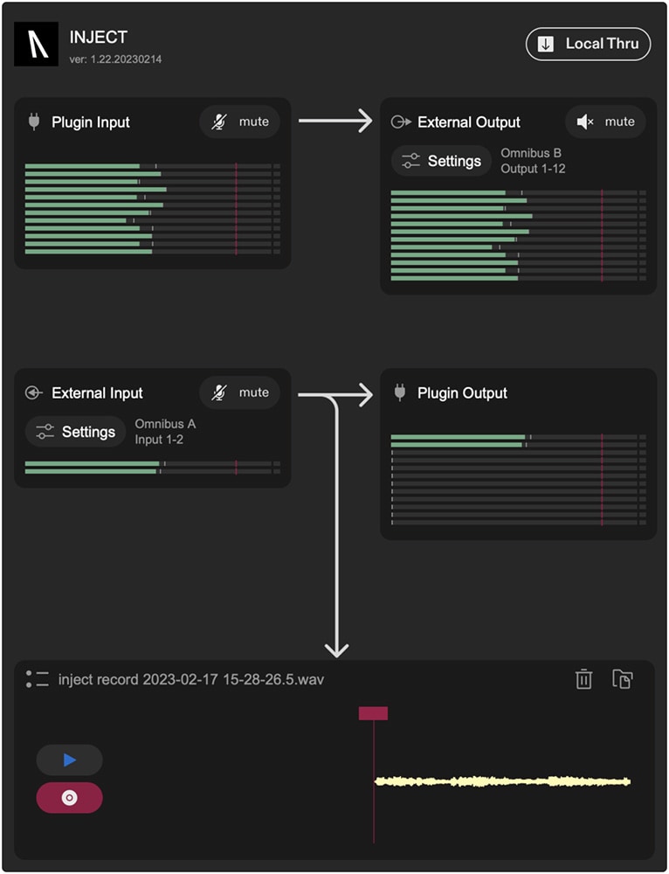Toggle the Local Thru button
669x874 pixels.
coord(588,44)
